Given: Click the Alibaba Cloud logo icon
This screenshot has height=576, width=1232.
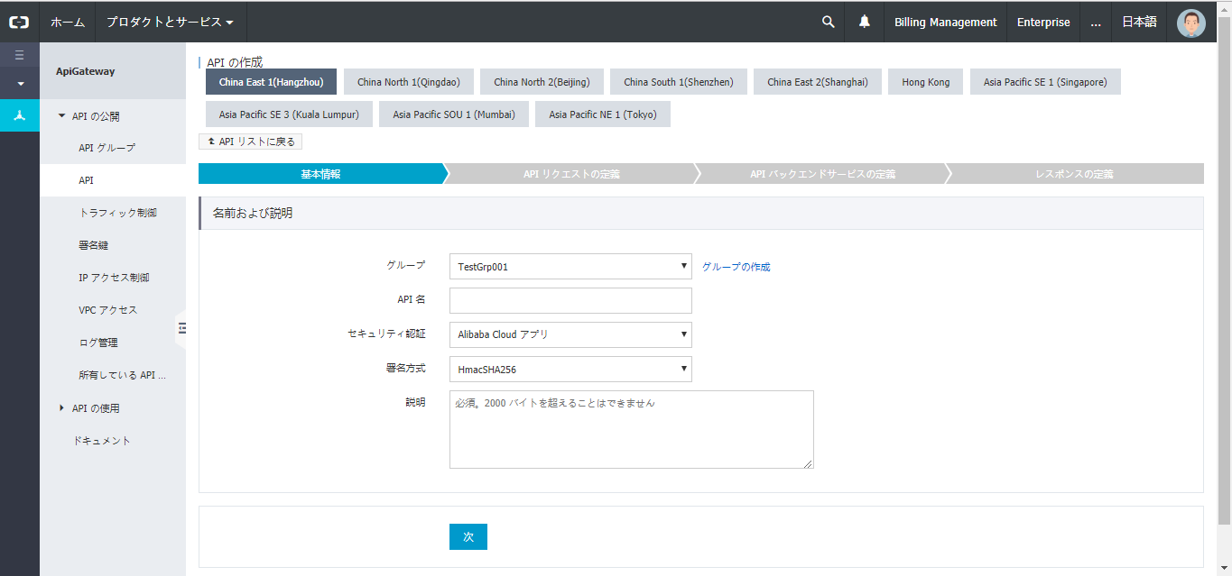Looking at the screenshot, I should tap(19, 22).
